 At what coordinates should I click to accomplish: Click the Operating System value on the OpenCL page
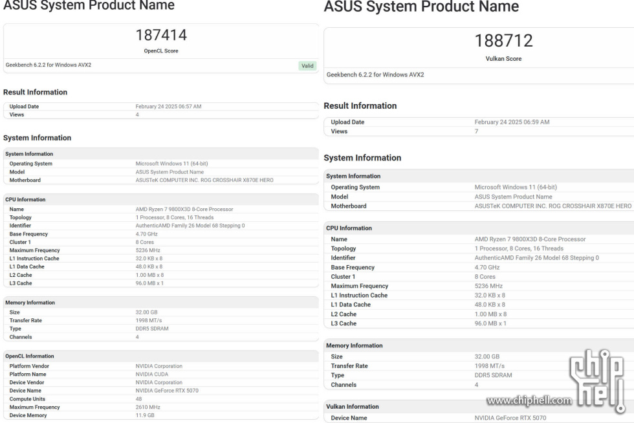(x=171, y=164)
